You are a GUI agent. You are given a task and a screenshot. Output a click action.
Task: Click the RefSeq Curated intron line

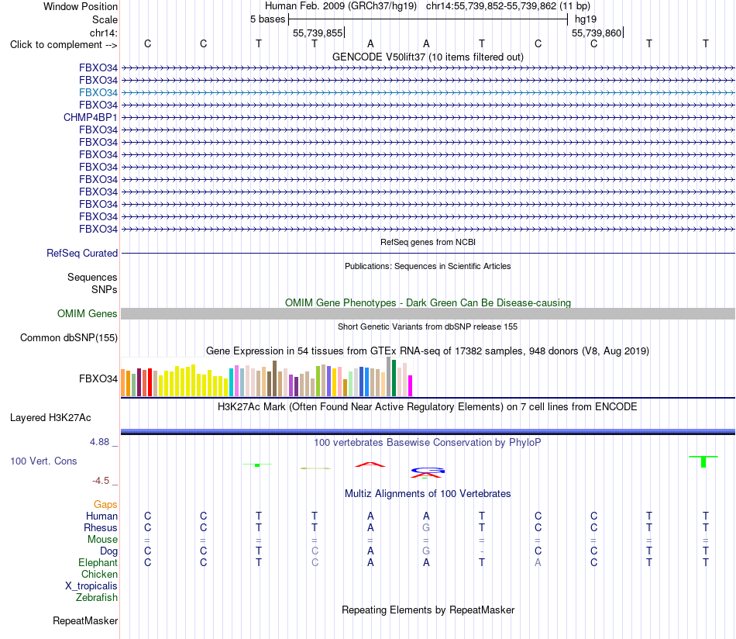(x=428, y=254)
